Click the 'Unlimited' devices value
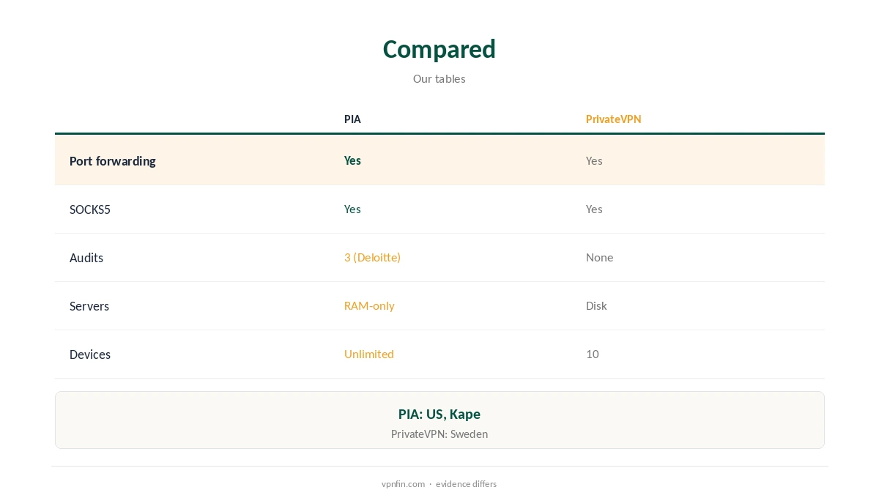Image resolution: width=879 pixels, height=498 pixels. tap(368, 354)
